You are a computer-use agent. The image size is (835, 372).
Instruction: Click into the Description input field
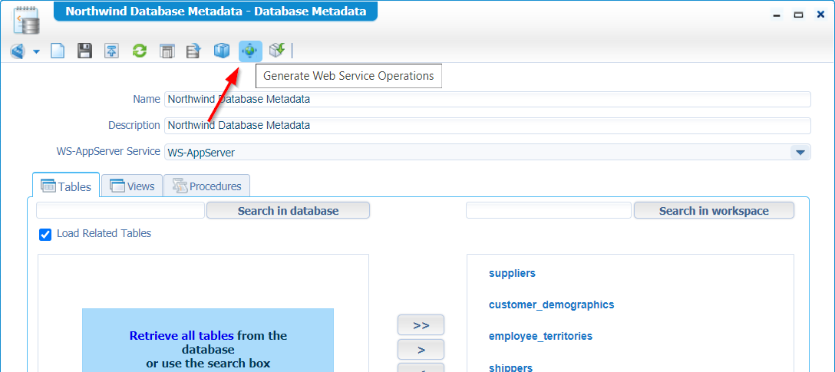487,125
